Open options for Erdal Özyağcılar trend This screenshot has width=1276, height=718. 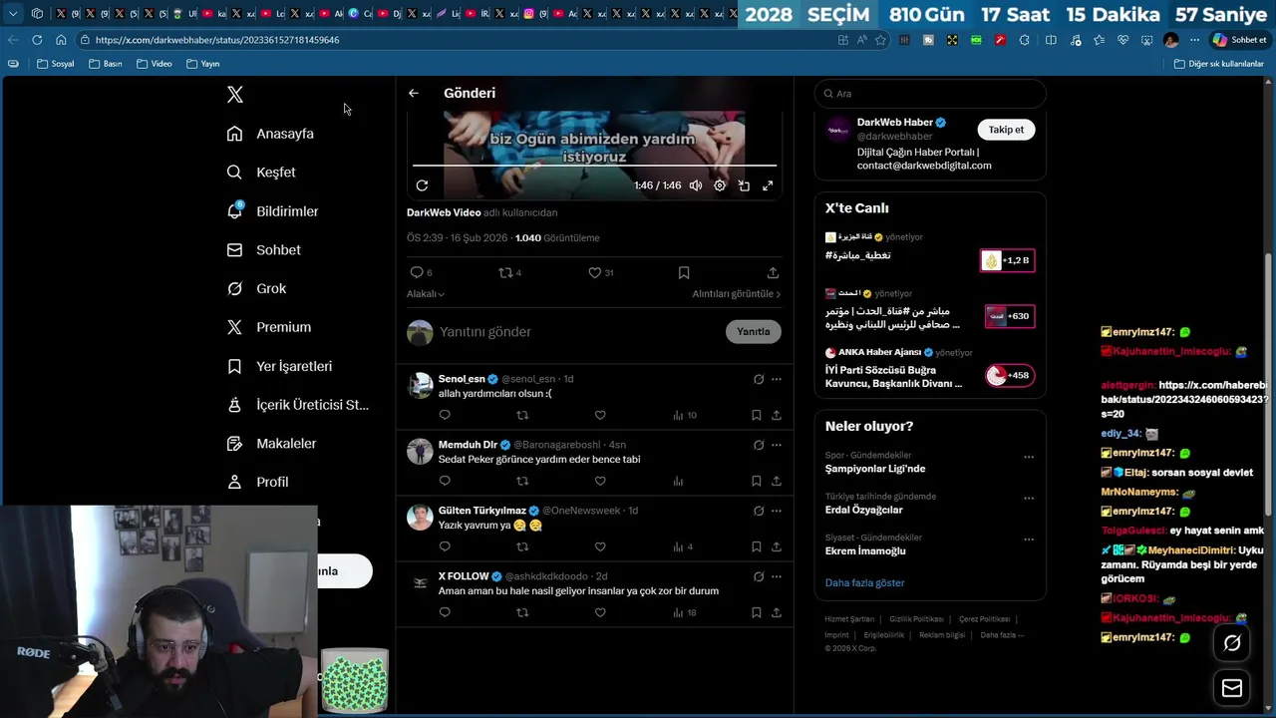(1029, 499)
